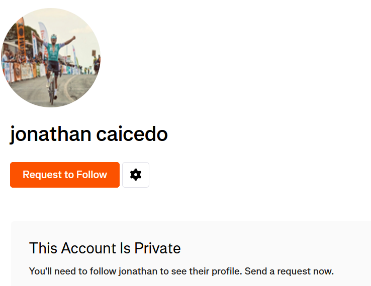Click the gear settings icon
Viewport: 371px width, 286px height.
pos(136,175)
